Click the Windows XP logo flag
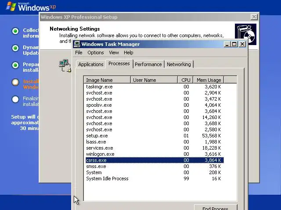The height and width of the screenshot is (210, 281). (11, 7)
